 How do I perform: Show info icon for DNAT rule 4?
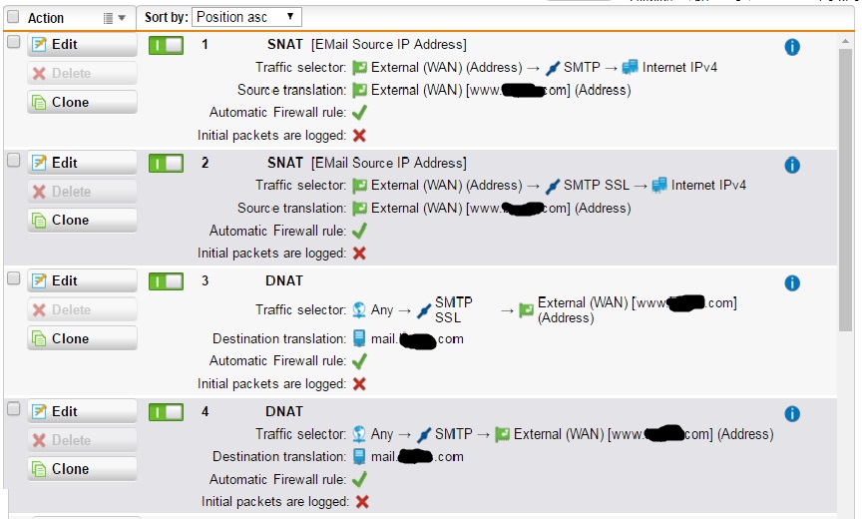point(791,414)
